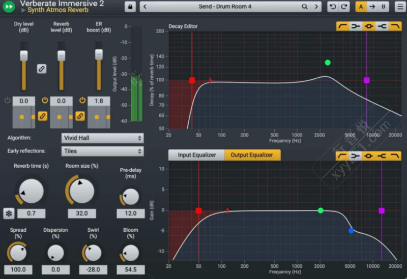This screenshot has height=279, width=407.
Task: Toggle Decay Editor high-cut filter icon
Action: [x=395, y=26]
